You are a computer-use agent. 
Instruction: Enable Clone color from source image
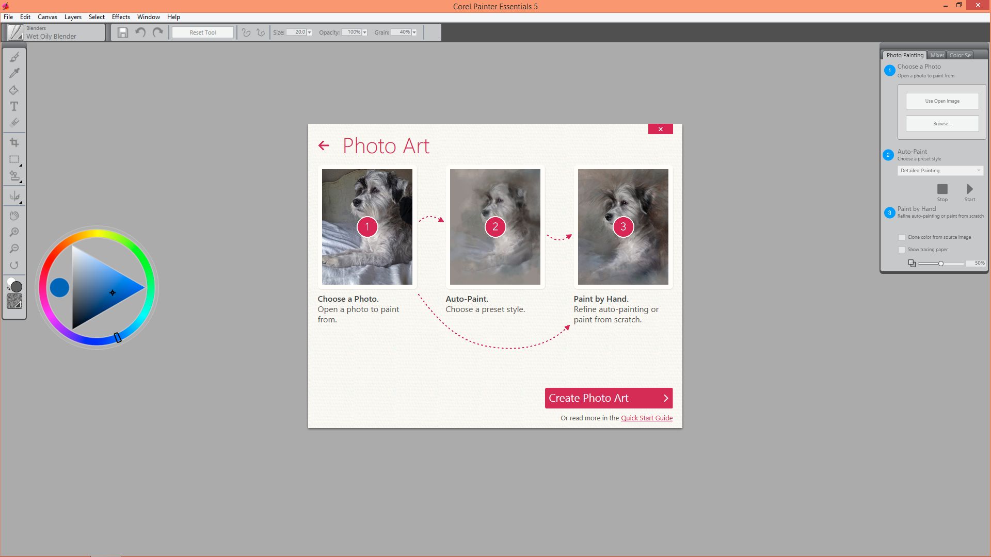coord(902,237)
